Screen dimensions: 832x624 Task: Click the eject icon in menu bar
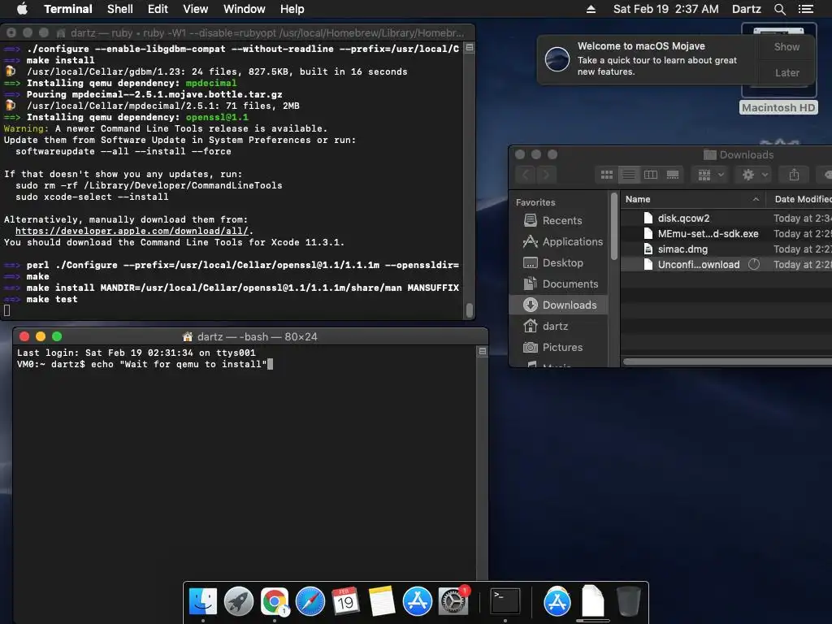[591, 9]
